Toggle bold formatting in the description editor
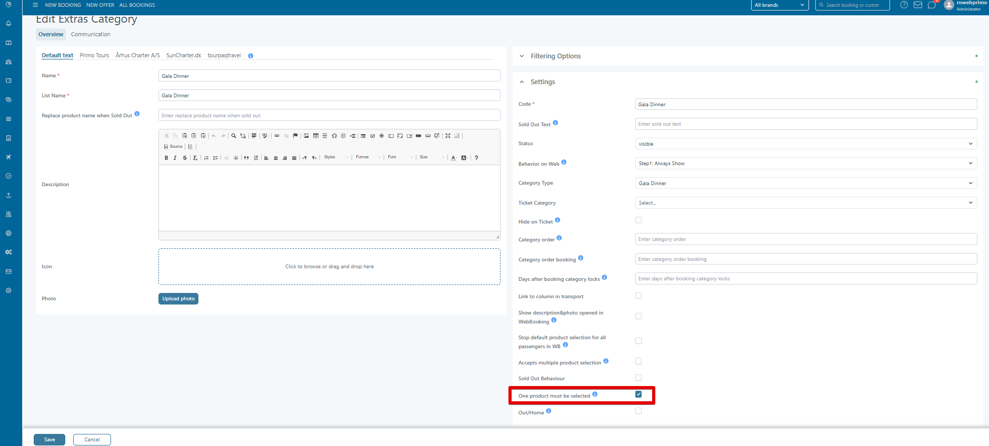Image resolution: width=989 pixels, height=446 pixels. coord(166,158)
